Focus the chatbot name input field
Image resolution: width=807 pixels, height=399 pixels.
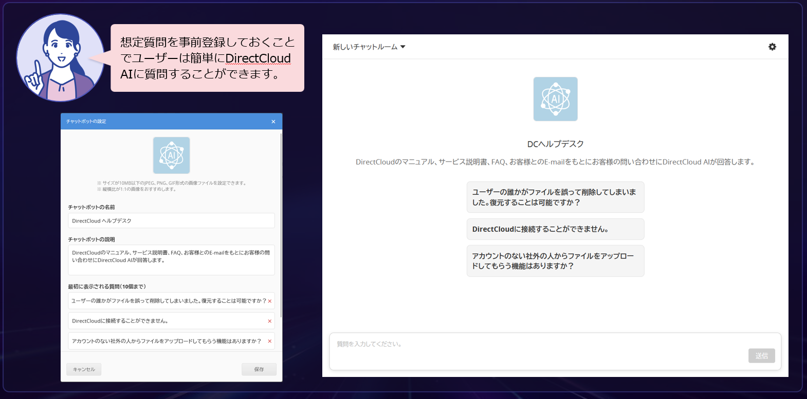pos(171,221)
